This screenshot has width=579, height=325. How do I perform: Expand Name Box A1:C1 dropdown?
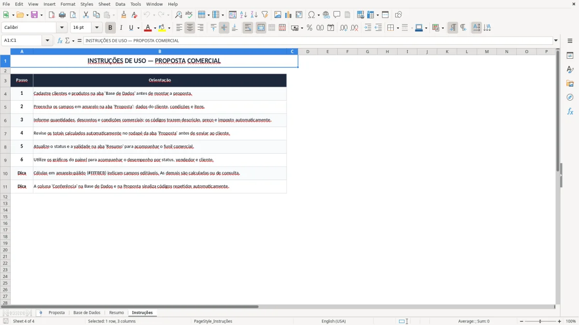tap(47, 40)
